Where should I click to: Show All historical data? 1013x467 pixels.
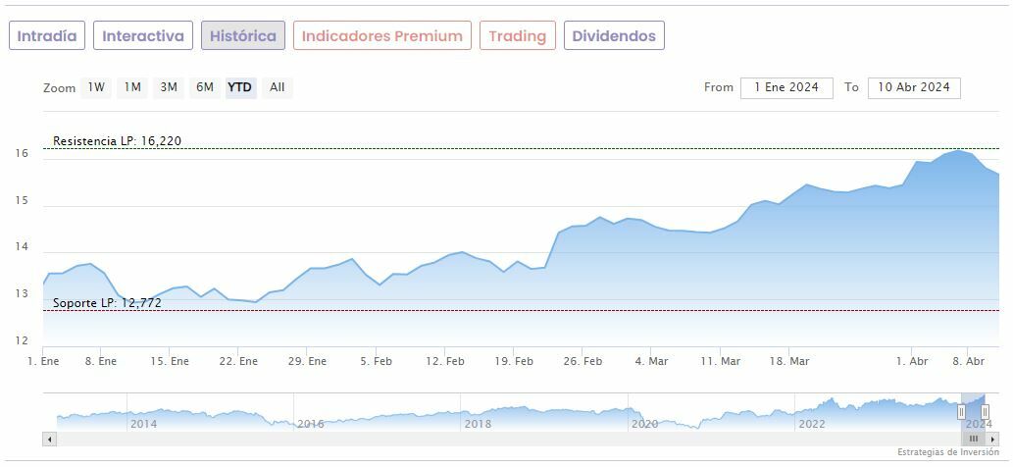(x=278, y=87)
